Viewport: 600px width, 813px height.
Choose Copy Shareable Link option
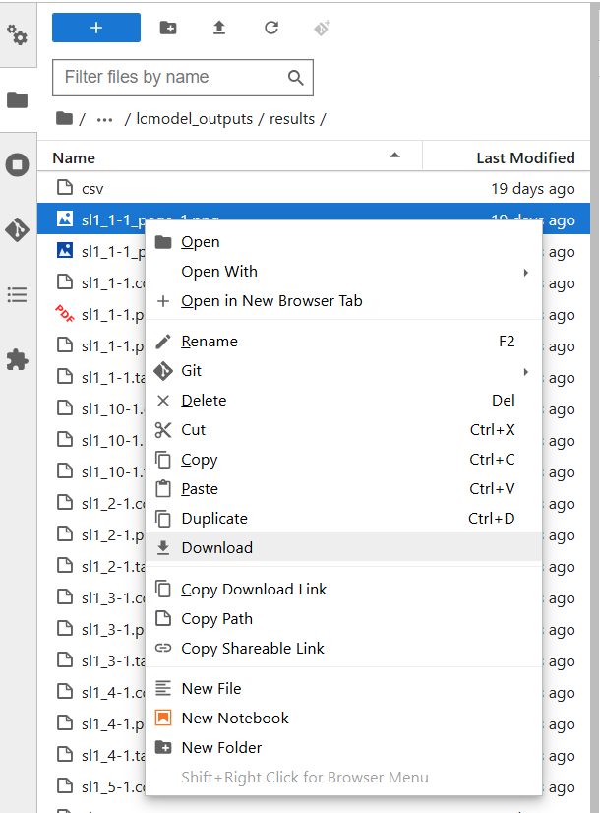pyautogui.click(x=253, y=649)
